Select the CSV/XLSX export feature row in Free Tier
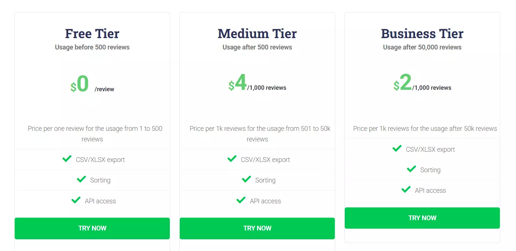516x251 pixels. (92, 159)
